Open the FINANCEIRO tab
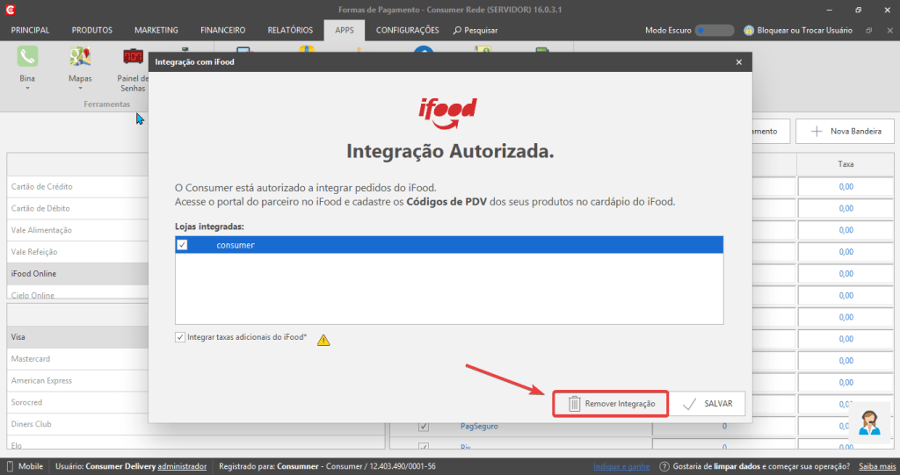900x475 pixels. pyautogui.click(x=222, y=31)
